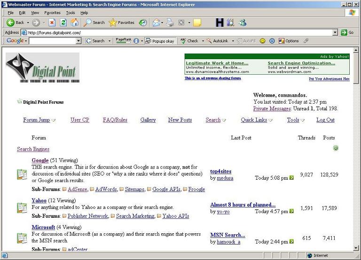Open the AdSense sub-forum link
The image size is (361, 260).
click(78, 189)
